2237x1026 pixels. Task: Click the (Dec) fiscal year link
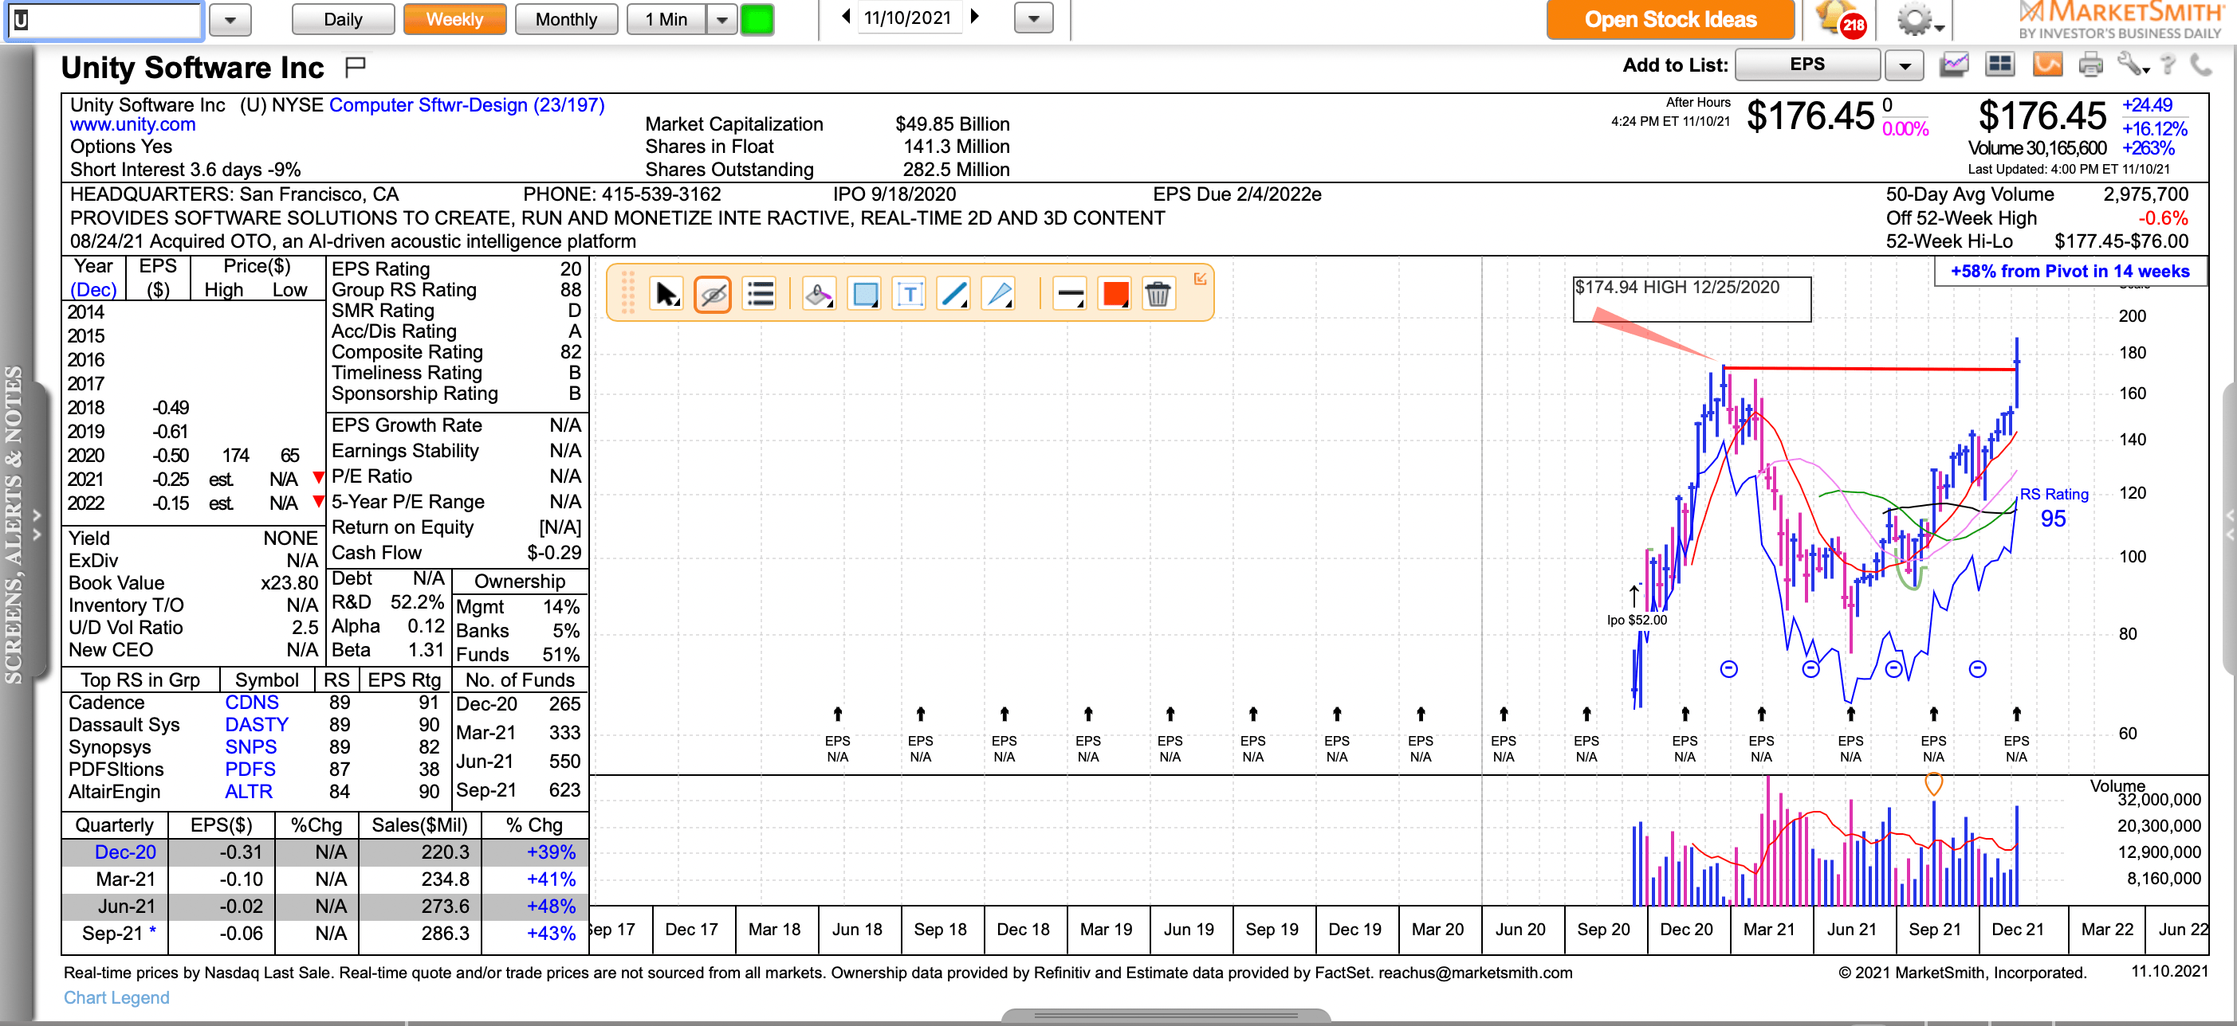93,290
